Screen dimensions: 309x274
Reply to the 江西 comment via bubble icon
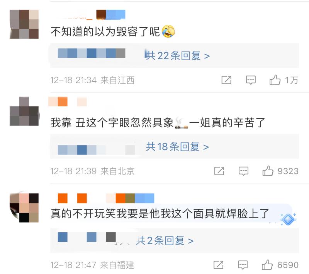point(251,80)
